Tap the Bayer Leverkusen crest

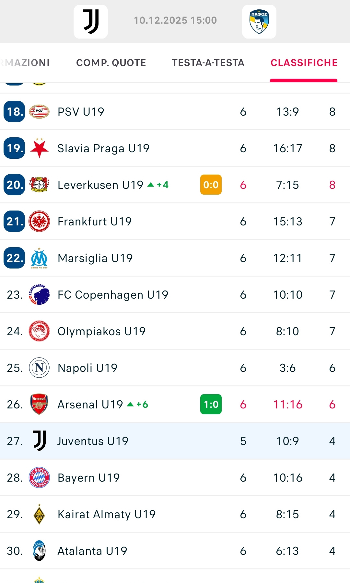point(39,185)
